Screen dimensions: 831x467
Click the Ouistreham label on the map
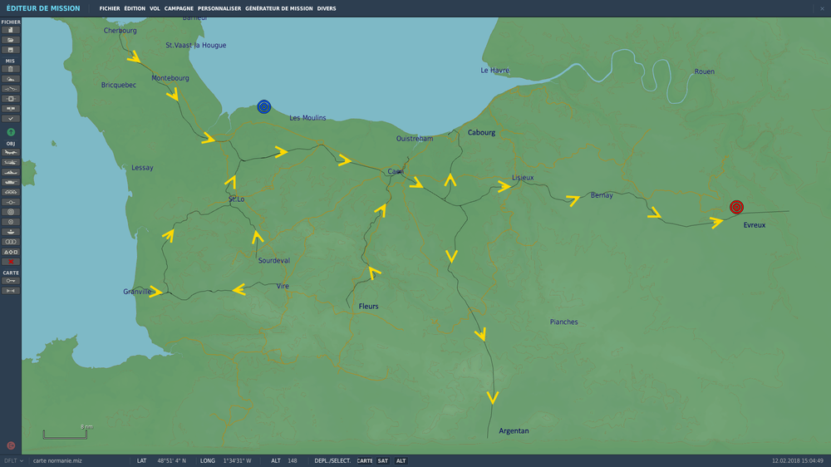coord(415,139)
